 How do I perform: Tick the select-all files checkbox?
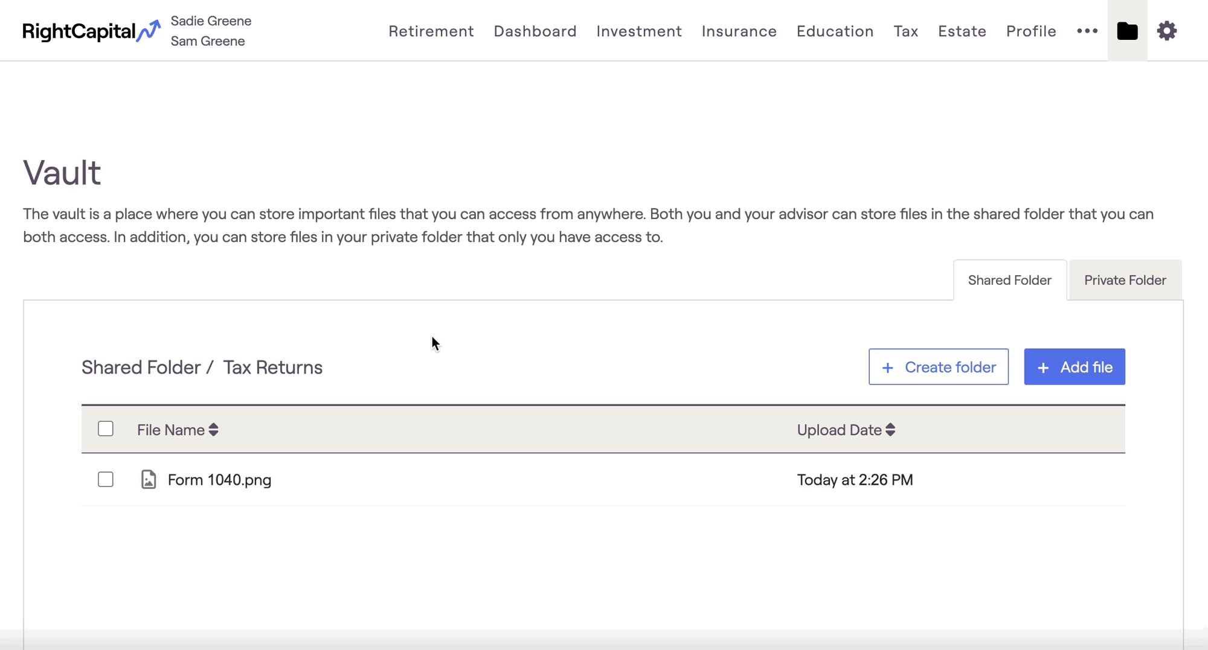pyautogui.click(x=106, y=429)
